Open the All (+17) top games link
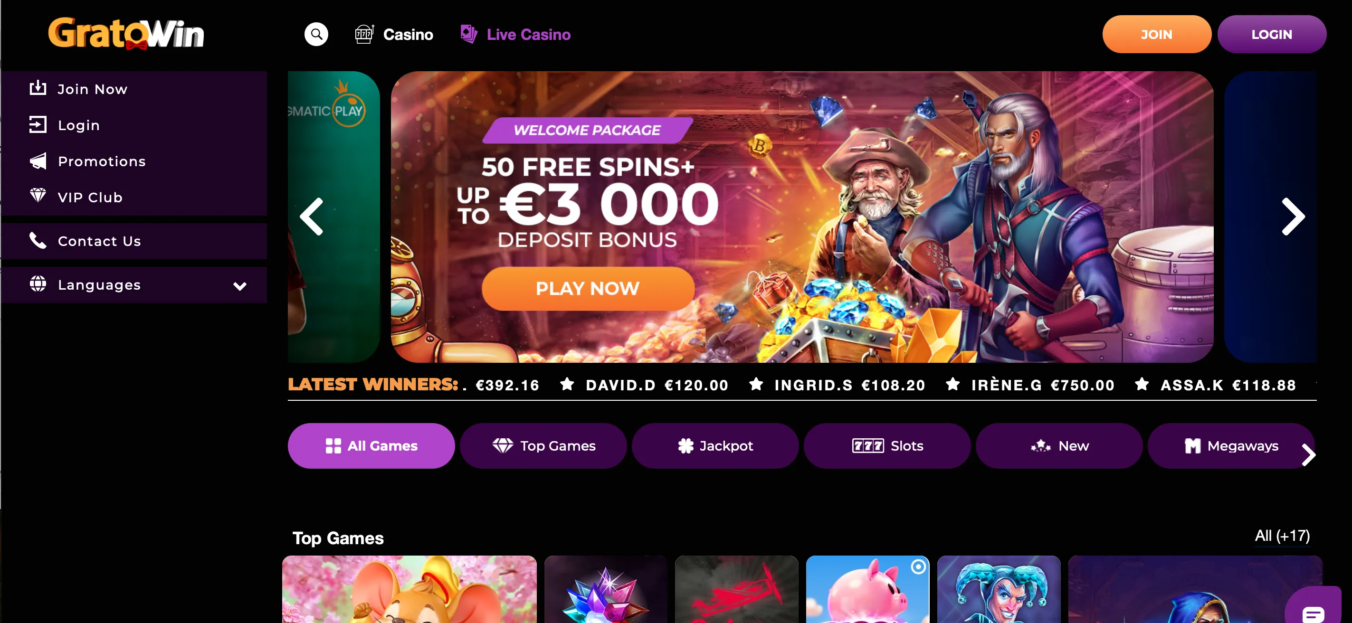 tap(1282, 536)
